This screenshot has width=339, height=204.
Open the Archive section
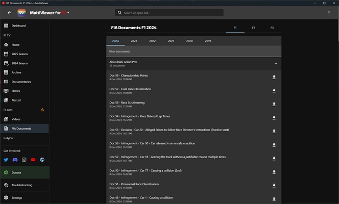click(x=25, y=72)
